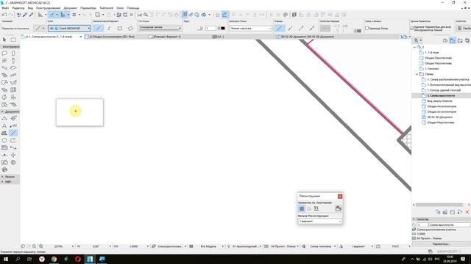Select the Circle/Arc tool in the toolbox
The width and height of the screenshot is (471, 264).
4,140
